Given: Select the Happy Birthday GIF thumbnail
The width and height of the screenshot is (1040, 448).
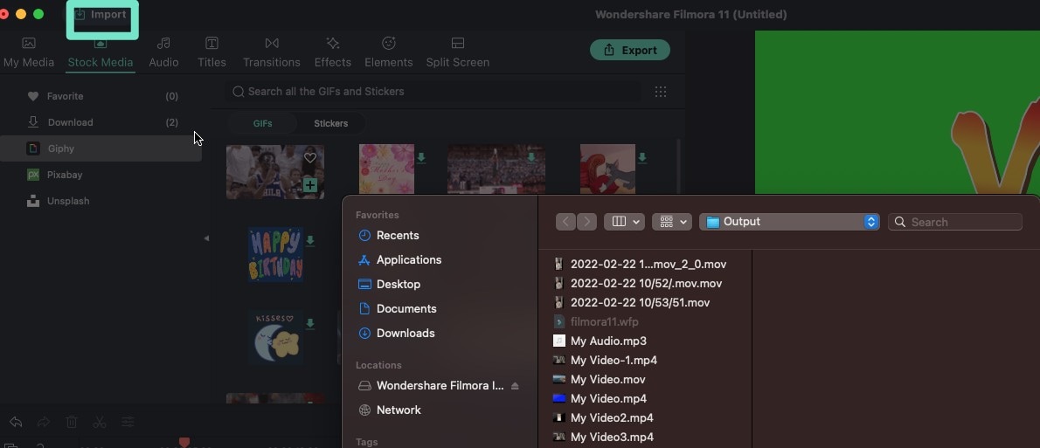Looking at the screenshot, I should click(x=275, y=255).
